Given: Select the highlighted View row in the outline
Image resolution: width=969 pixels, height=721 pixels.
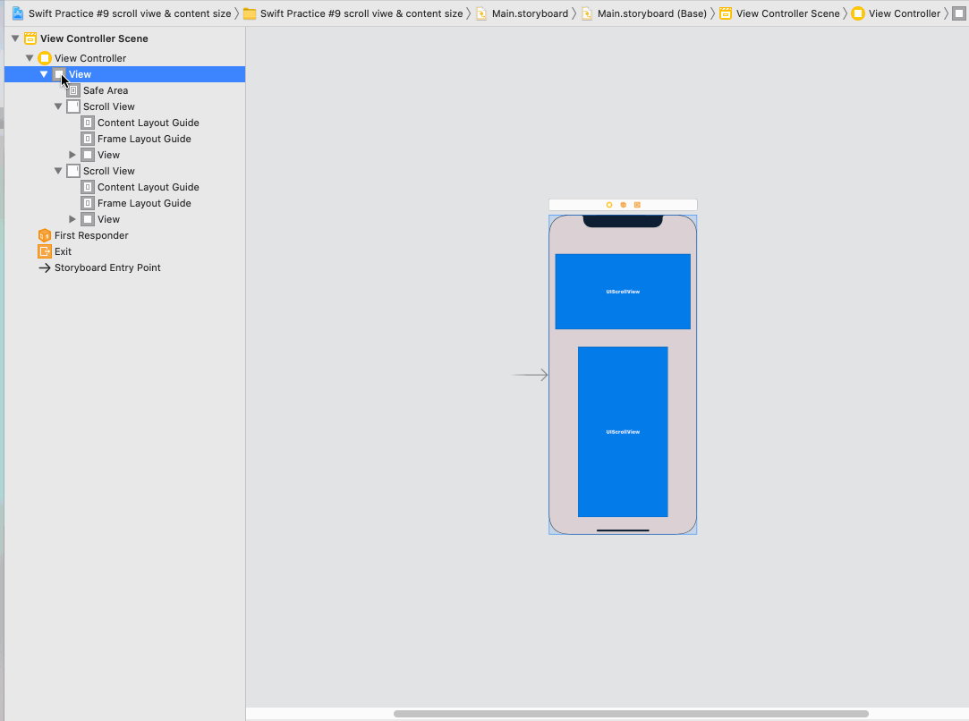Looking at the screenshot, I should coord(81,74).
